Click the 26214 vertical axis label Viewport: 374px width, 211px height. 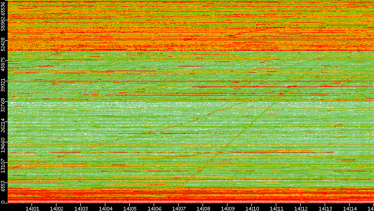pos(3,127)
